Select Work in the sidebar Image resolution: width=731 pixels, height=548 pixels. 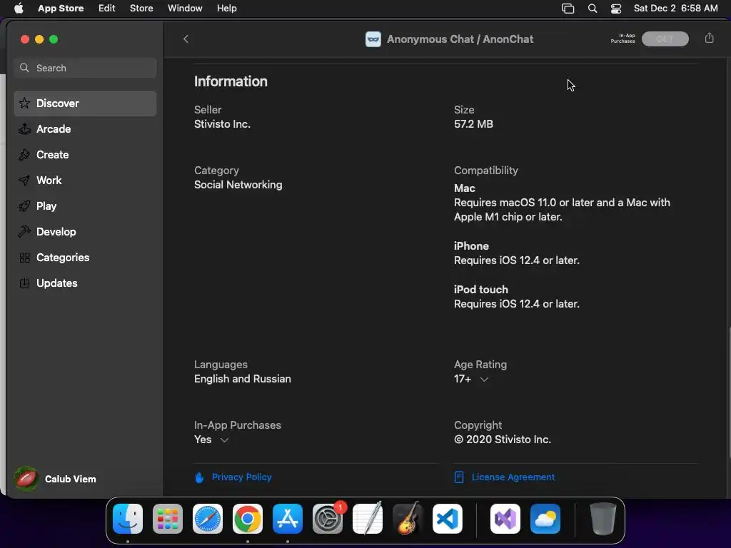coord(86,181)
